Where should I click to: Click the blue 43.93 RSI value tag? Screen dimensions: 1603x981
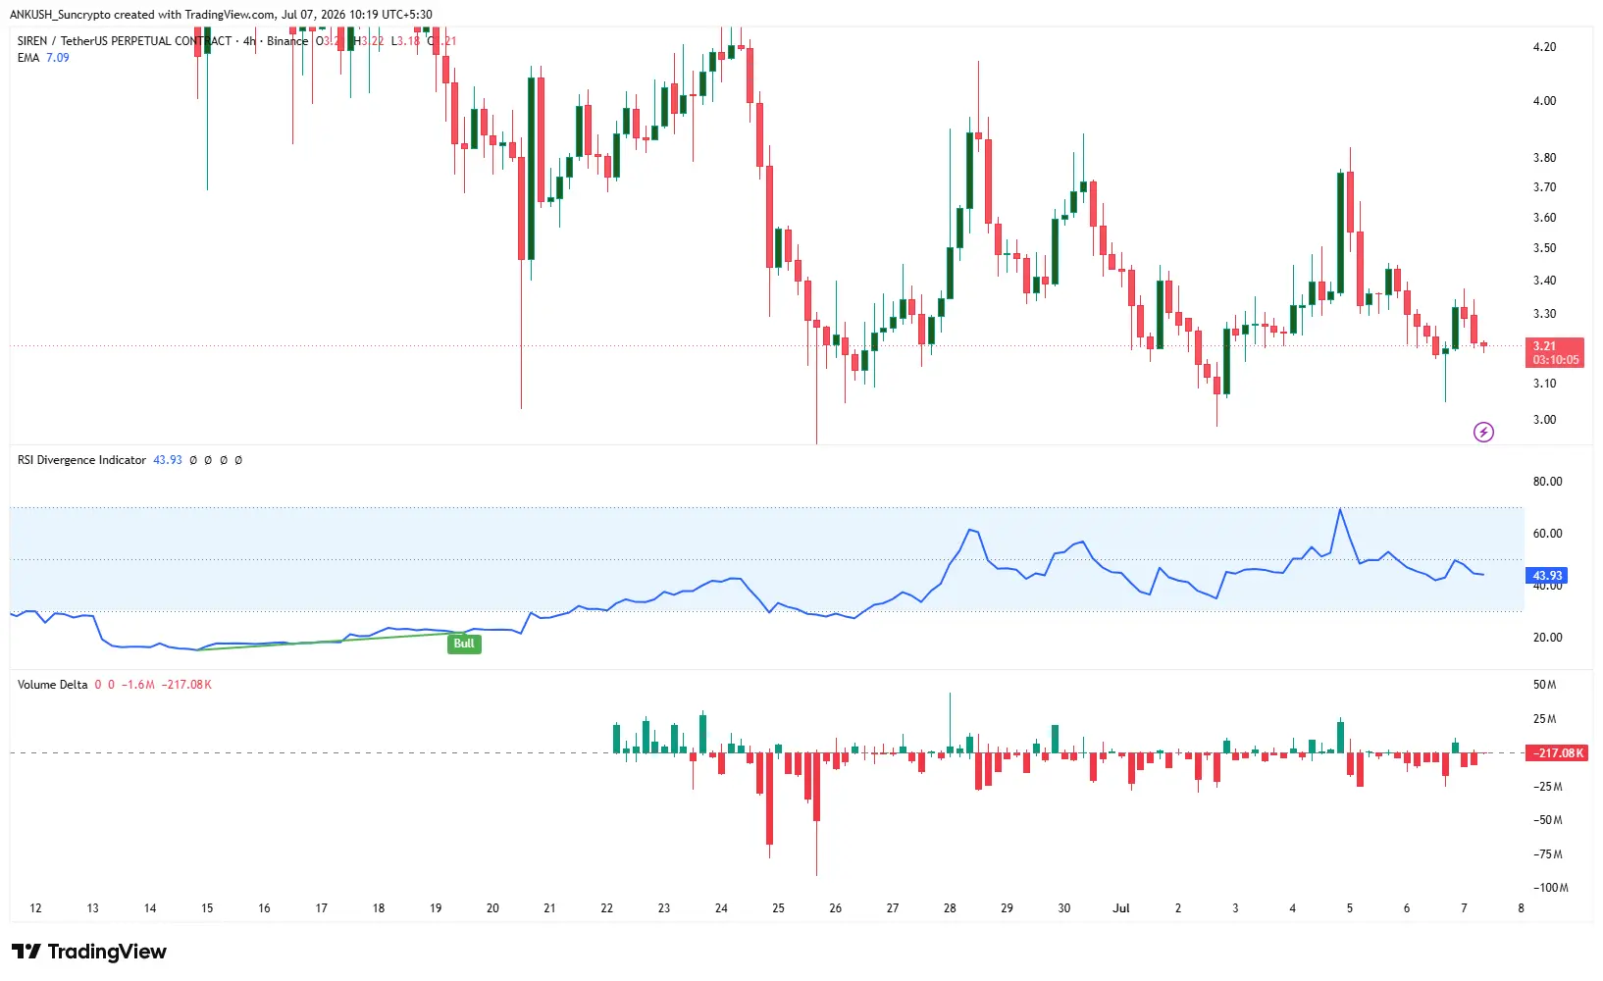click(x=1547, y=576)
